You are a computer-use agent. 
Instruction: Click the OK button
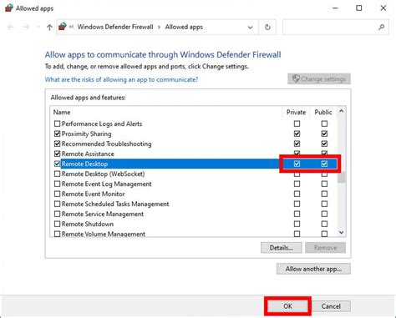(287, 306)
